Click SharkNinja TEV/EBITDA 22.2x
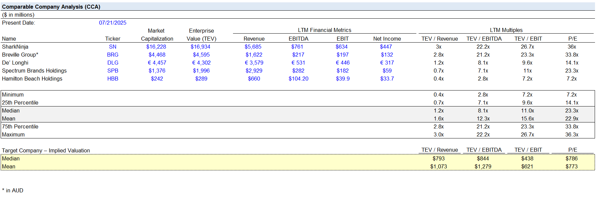This screenshot has height=198, width=598. [x=483, y=47]
